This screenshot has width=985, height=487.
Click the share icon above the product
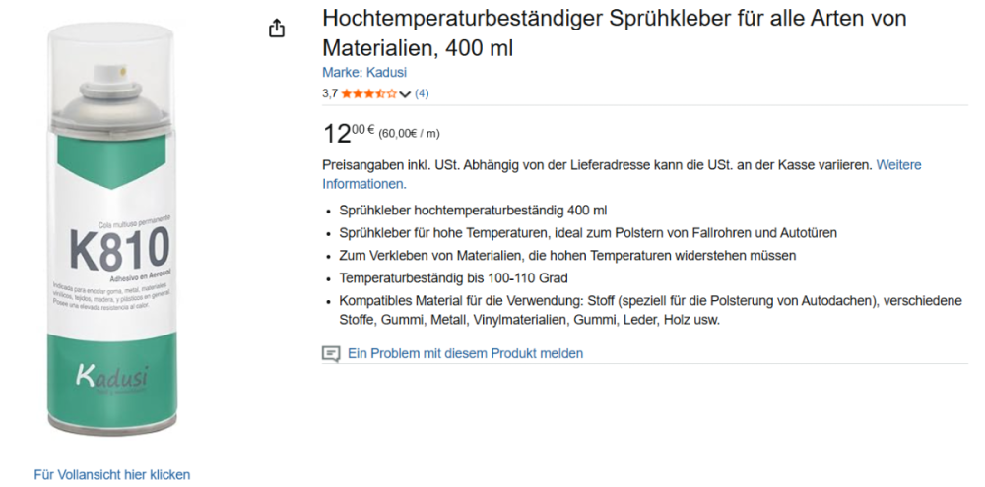[277, 29]
